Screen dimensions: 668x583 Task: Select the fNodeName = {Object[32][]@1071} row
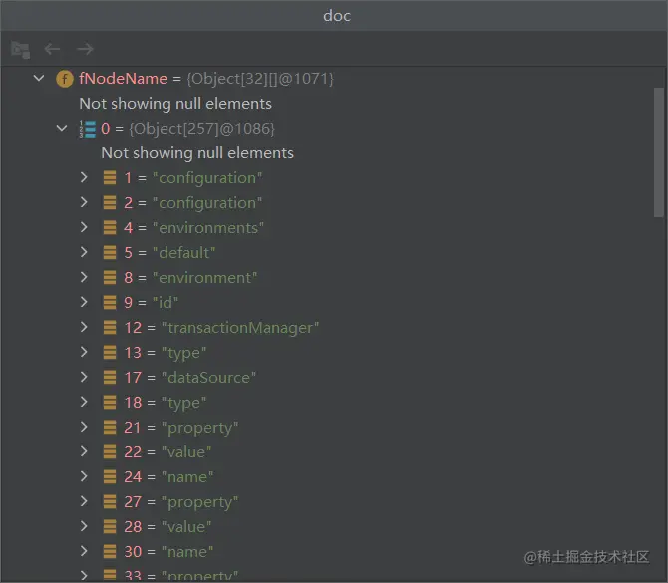327,79
